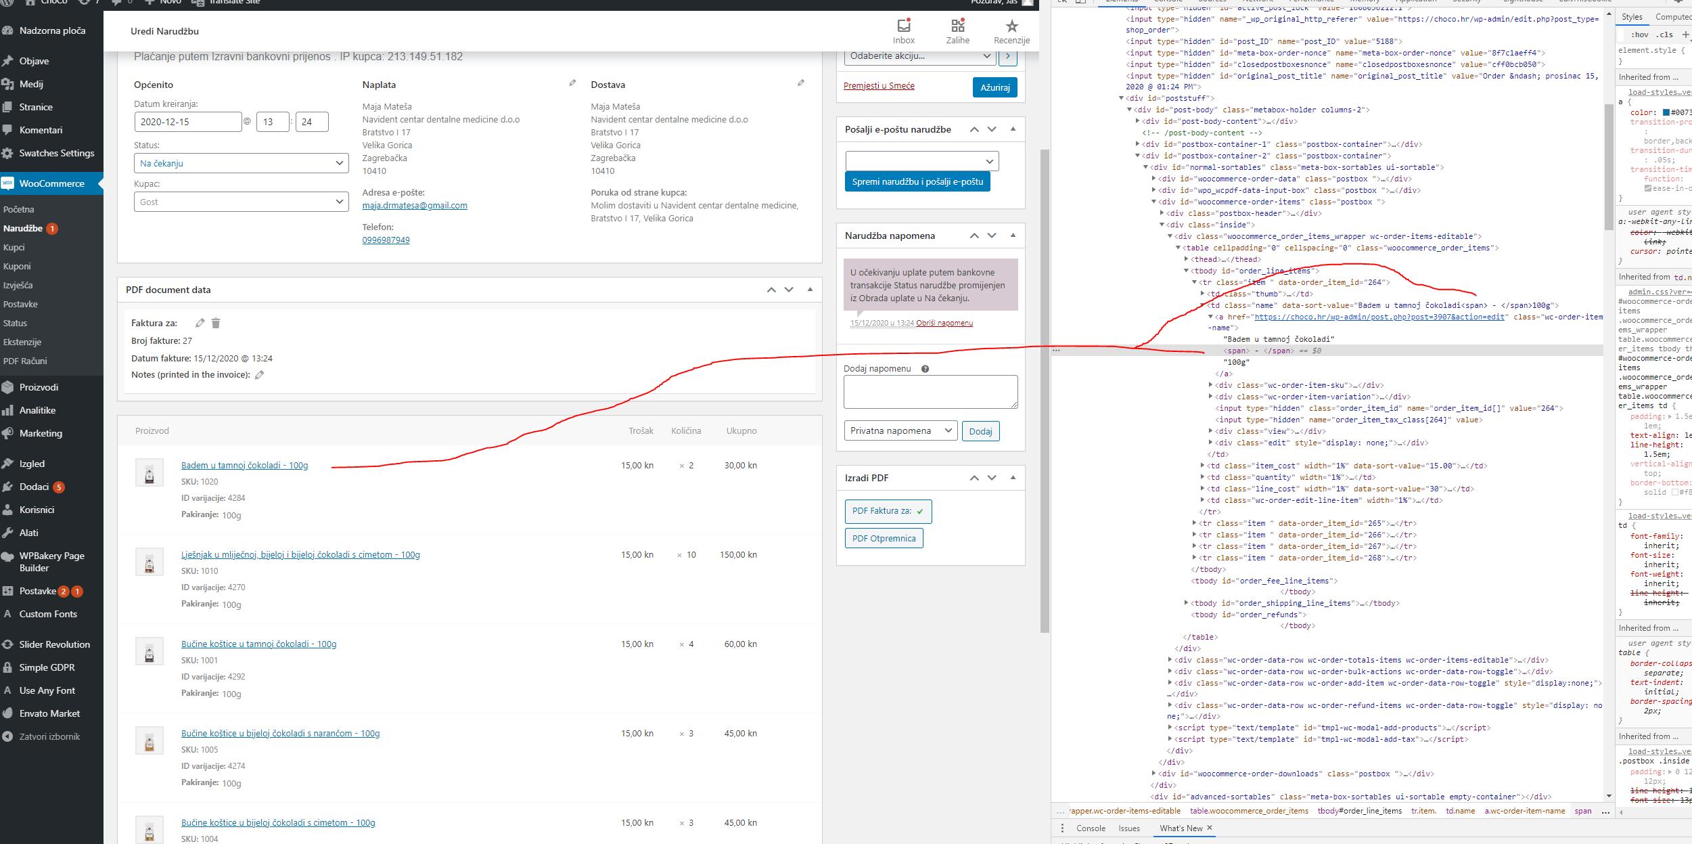This screenshot has height=844, width=1692.
Task: Toggle the Narudžba napomena panel
Action: point(1013,236)
